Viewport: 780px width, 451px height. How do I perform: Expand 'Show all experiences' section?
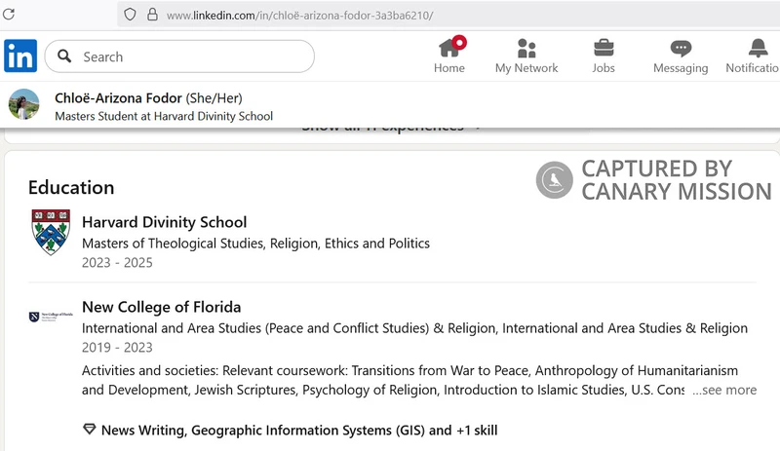point(390,126)
